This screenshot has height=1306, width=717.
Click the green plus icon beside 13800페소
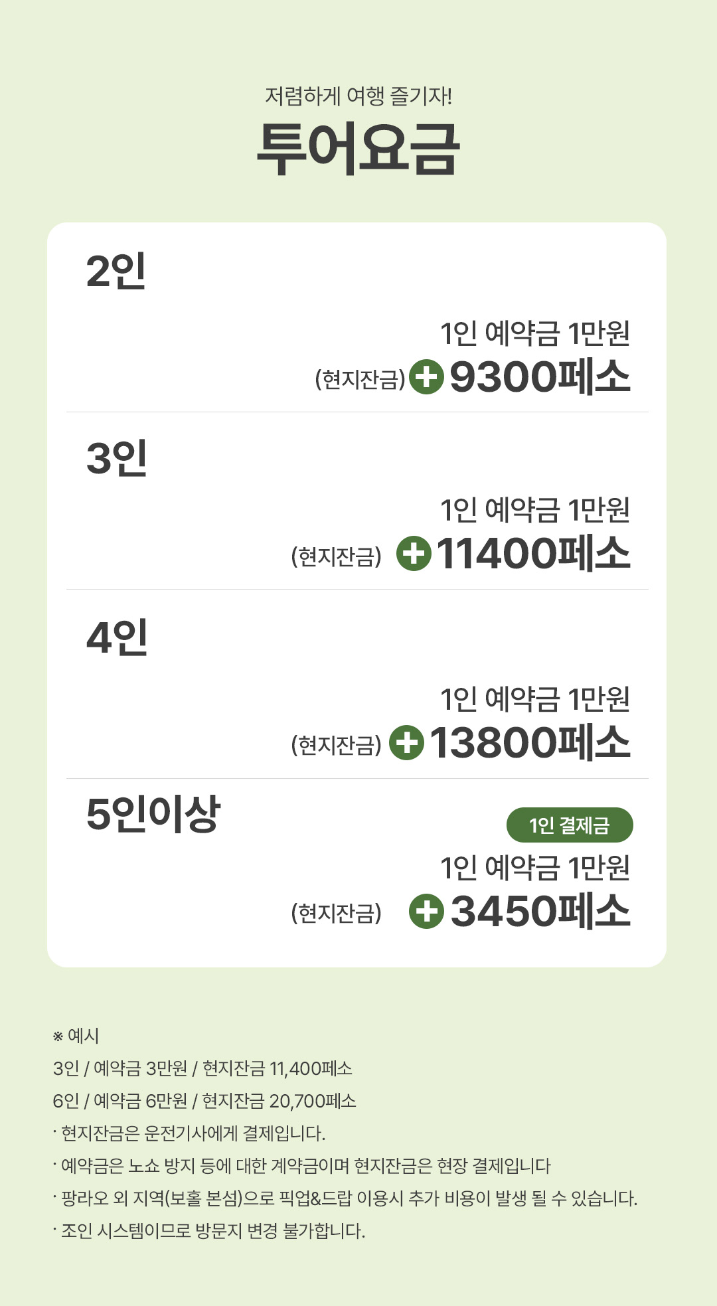pyautogui.click(x=406, y=742)
